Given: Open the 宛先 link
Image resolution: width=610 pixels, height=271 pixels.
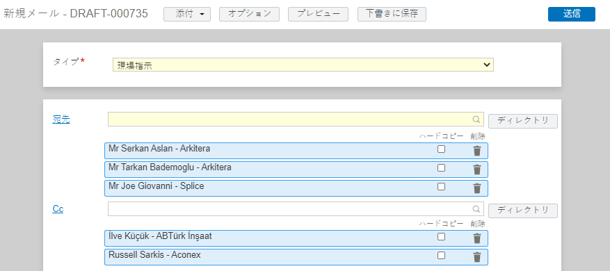Looking at the screenshot, I should pos(61,120).
